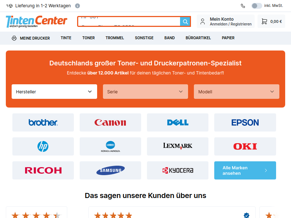Click the Lieferung in 1-2 Werktagen text

pyautogui.click(x=43, y=6)
